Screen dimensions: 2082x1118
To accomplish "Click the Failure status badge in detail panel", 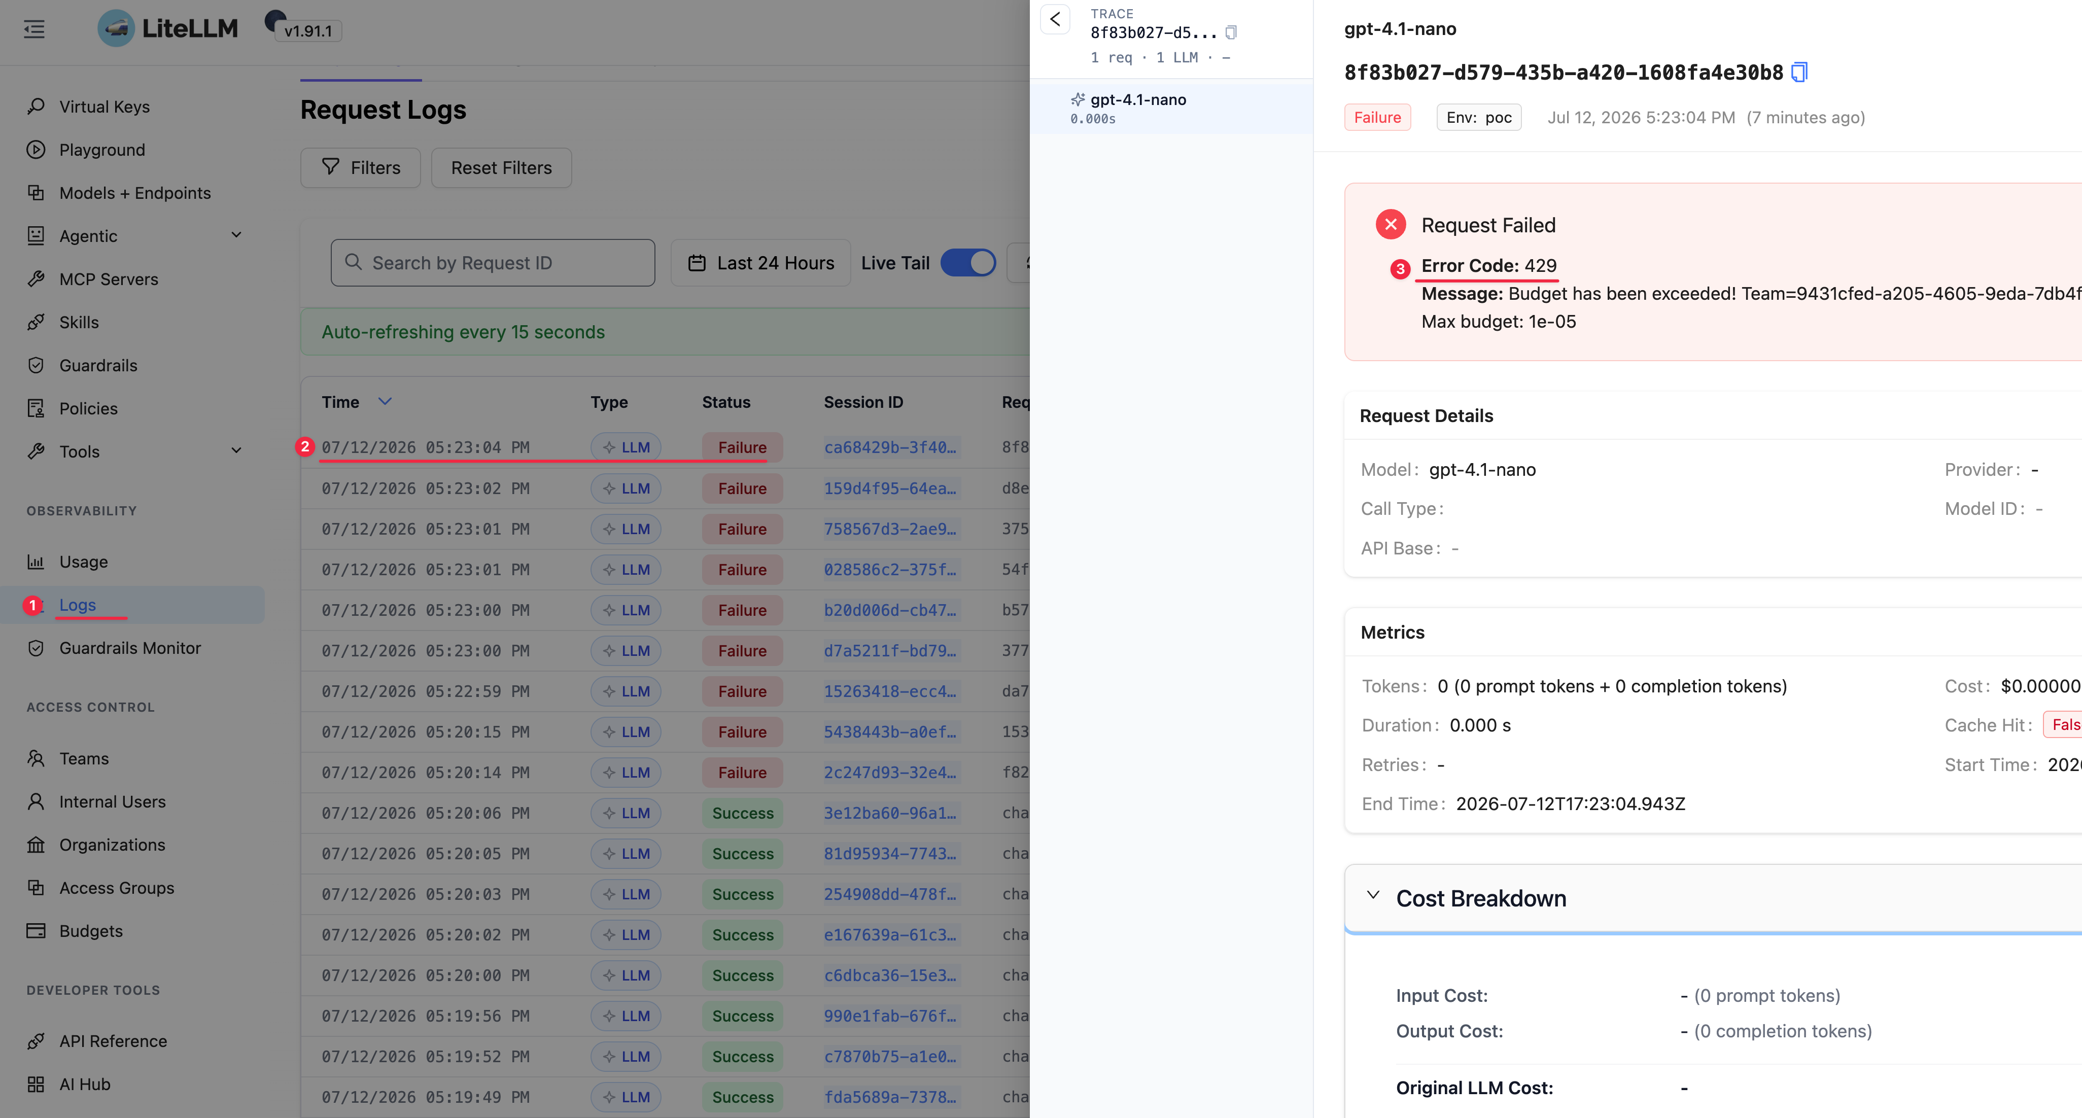I will 1377,117.
